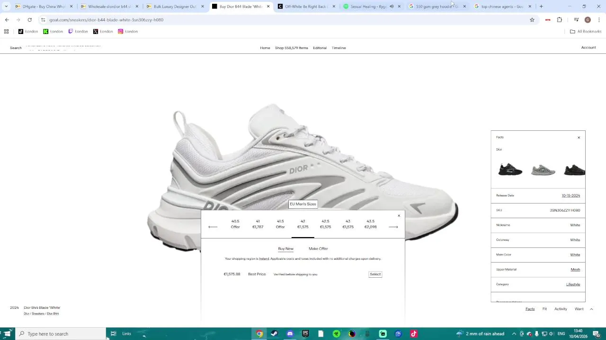Choose size 42 at €1,575
Image resolution: width=606 pixels, height=340 pixels.
(x=303, y=224)
